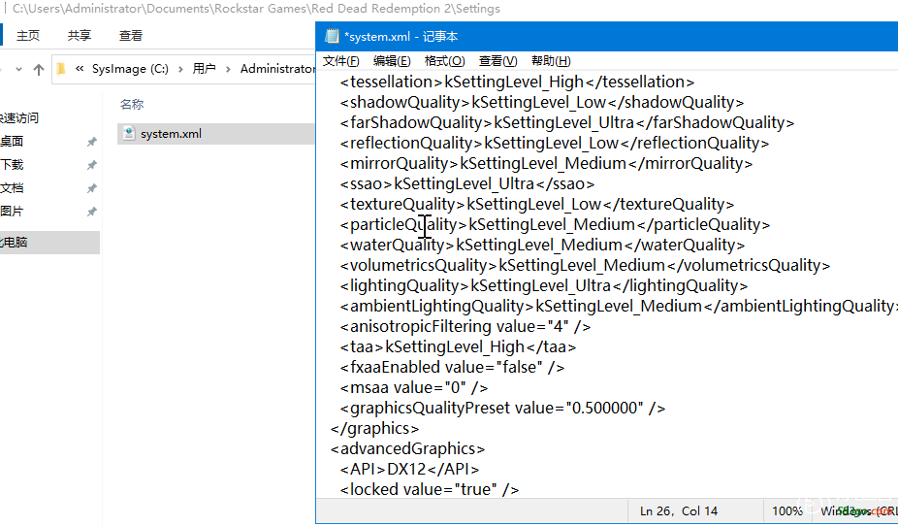Click the 100% zoom status indicator
This screenshot has height=526, width=898.
coord(786,511)
